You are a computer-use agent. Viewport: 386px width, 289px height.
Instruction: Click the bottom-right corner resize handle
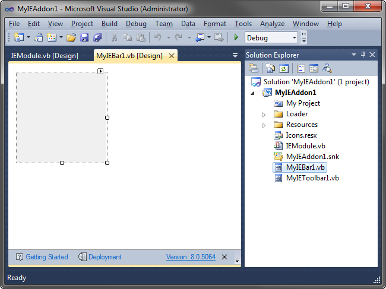tap(107, 163)
